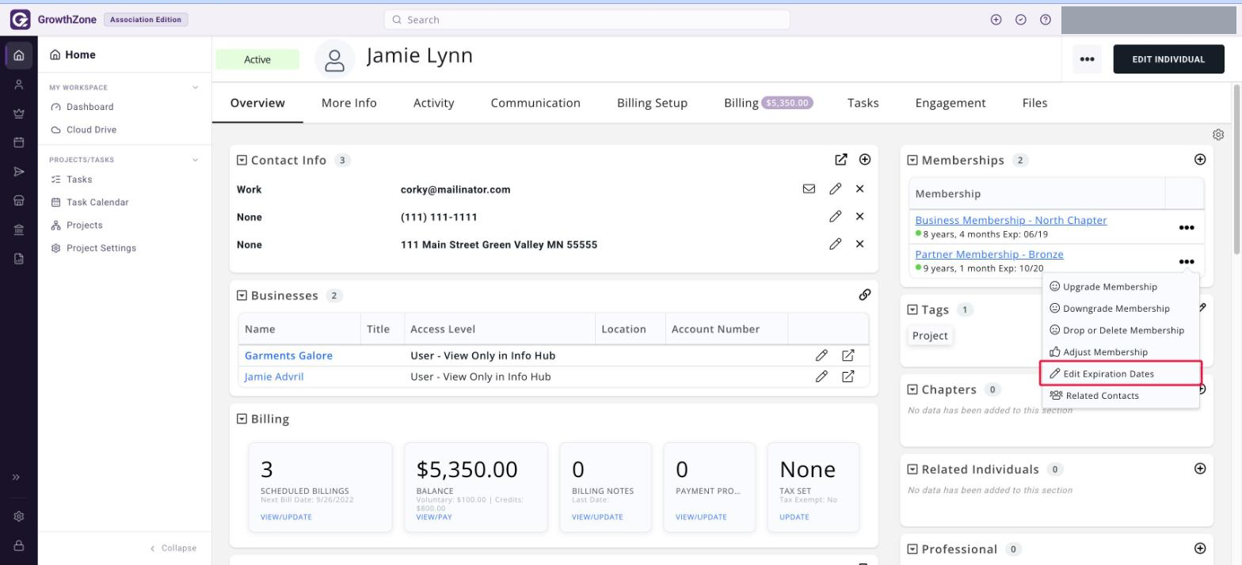Choose Drop or Delete Membership
Viewport: 1242px width, 565px height.
pyautogui.click(x=1121, y=330)
